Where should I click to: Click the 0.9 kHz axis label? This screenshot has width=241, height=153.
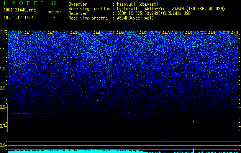click(x=3, y=88)
